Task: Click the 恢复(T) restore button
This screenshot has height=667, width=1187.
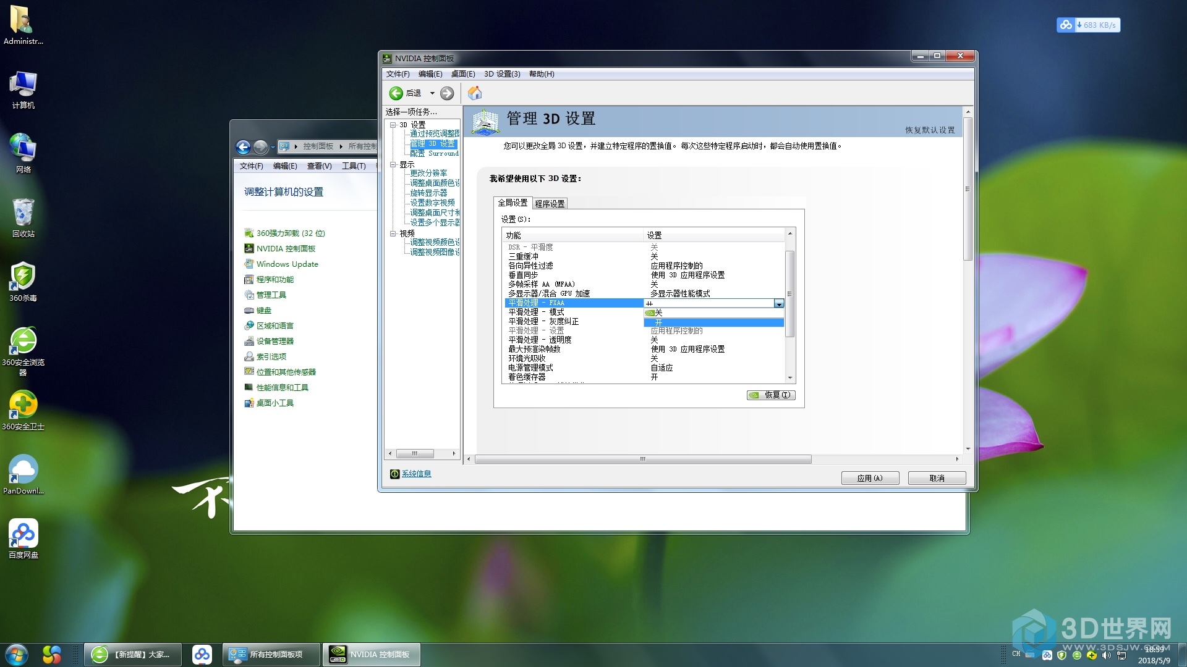Action: click(x=771, y=395)
